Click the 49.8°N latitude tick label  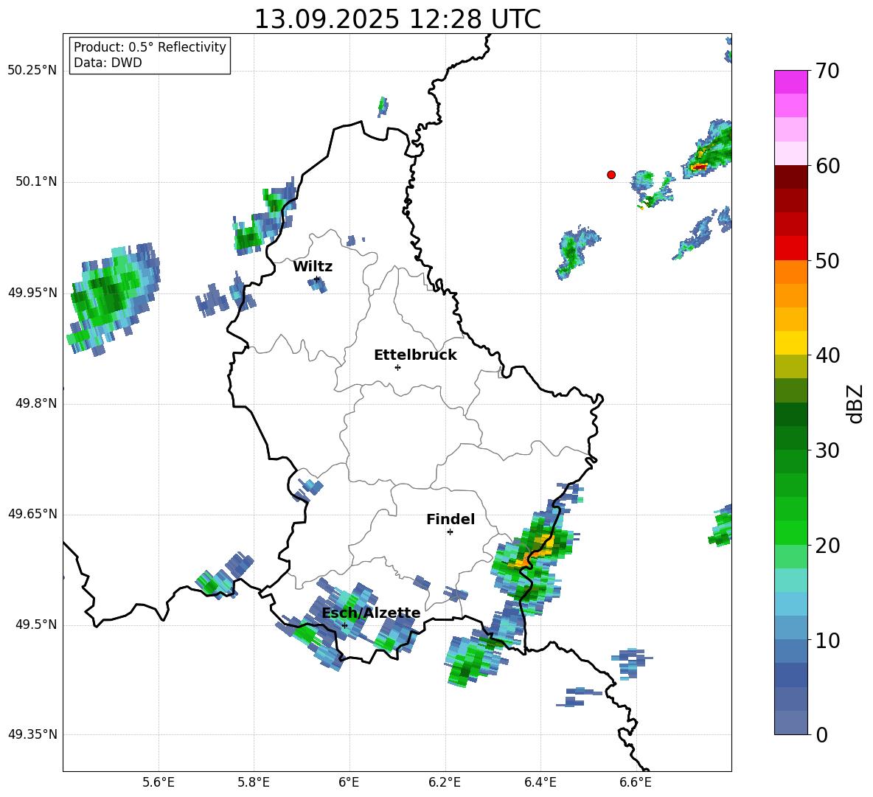pyautogui.click(x=35, y=403)
